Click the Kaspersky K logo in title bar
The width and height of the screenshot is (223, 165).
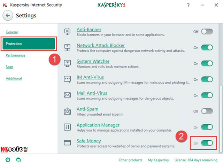(x=5, y=5)
